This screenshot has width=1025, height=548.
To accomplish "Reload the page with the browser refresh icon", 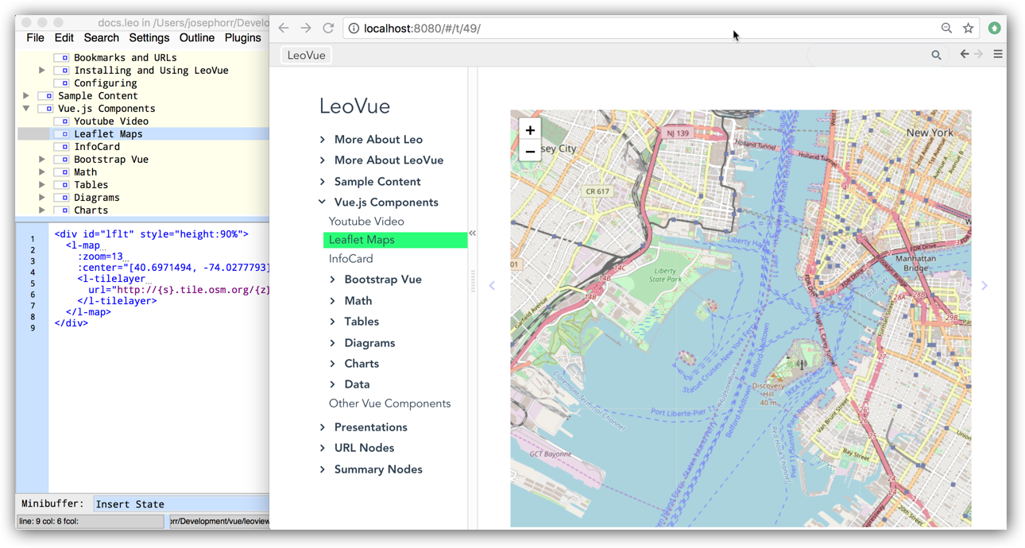I will click(328, 28).
